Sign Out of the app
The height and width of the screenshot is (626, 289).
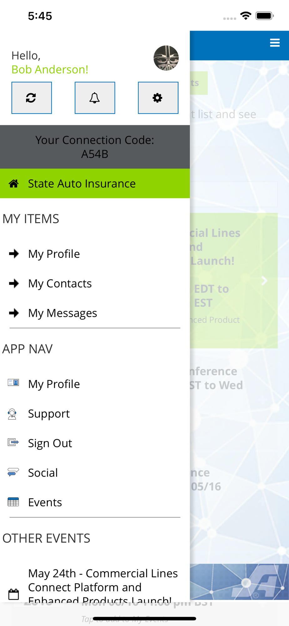click(x=50, y=443)
